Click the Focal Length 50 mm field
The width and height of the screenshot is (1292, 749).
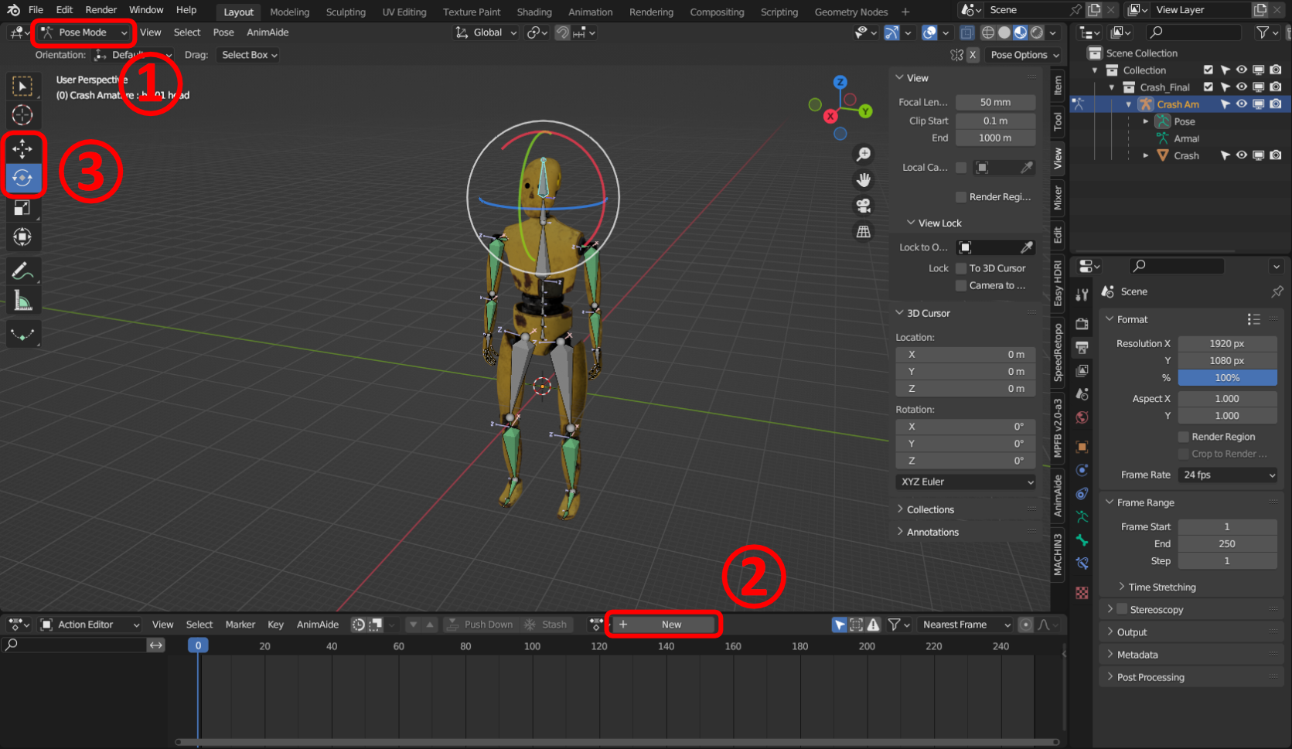click(995, 102)
